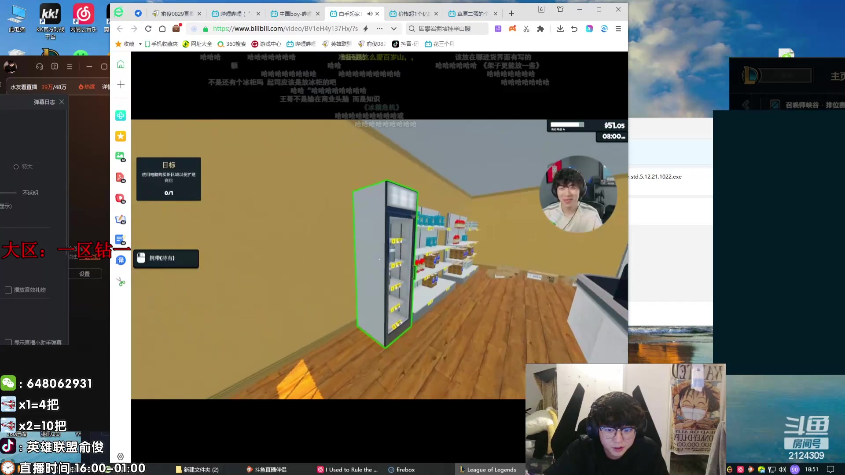Click the bilibili URL address field
This screenshot has height=475, width=845.
click(285, 29)
